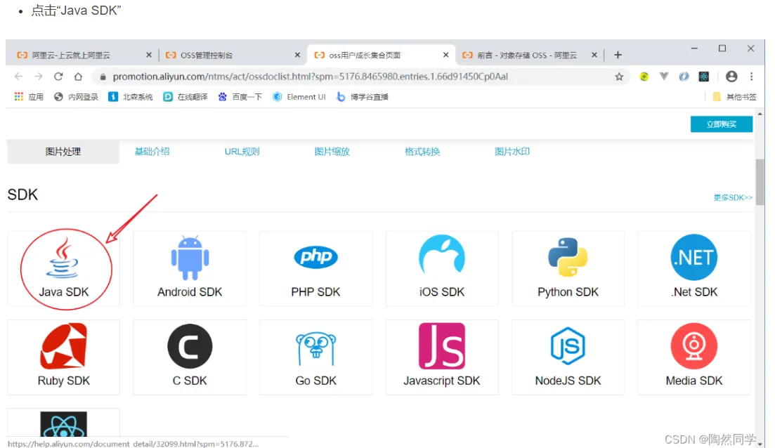Close the OSS管理控制台 tab

[297, 55]
